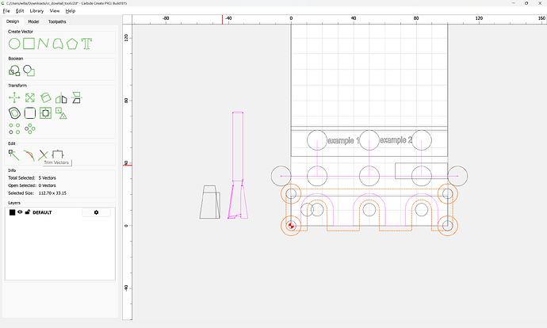Click the red curve Edit icon
Screen dimensions: 547x328
point(29,155)
